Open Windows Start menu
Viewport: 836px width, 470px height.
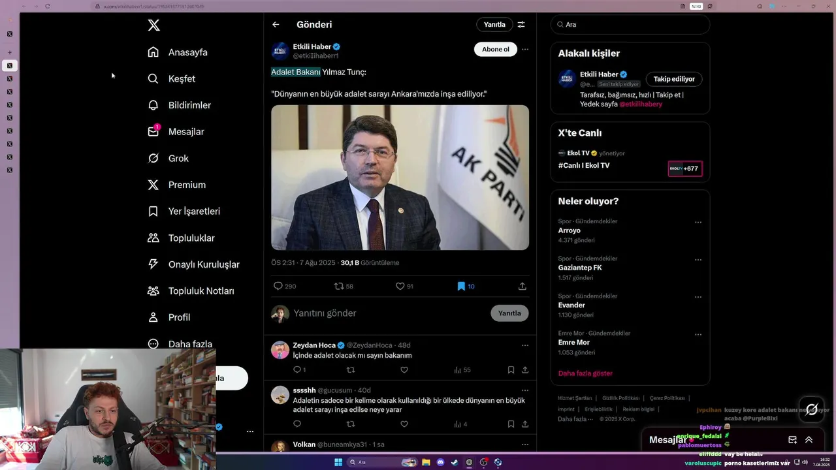coord(338,462)
